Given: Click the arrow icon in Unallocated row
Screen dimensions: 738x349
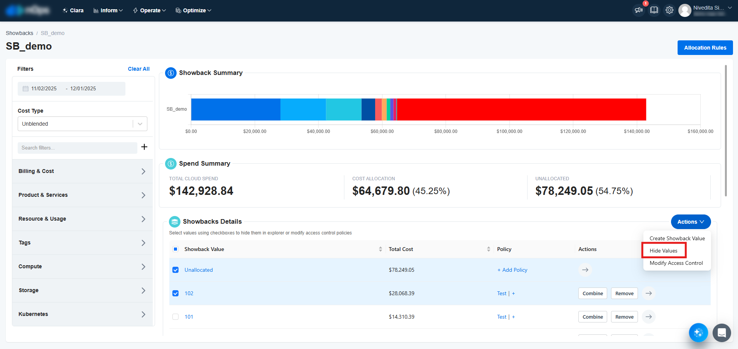Looking at the screenshot, I should click(585, 270).
